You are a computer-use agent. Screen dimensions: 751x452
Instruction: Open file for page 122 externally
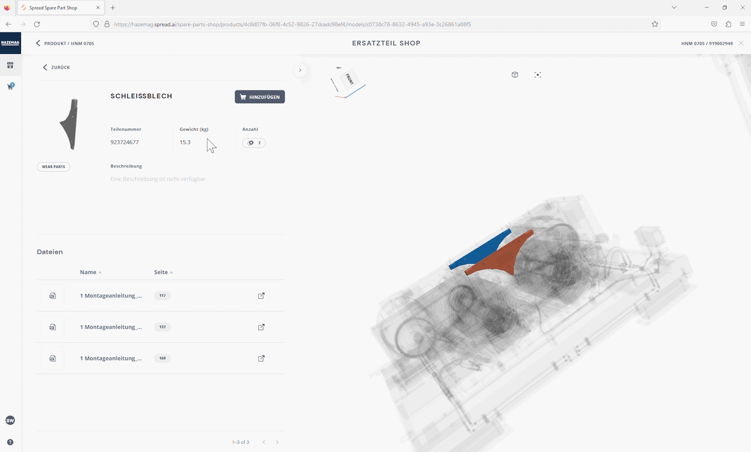[261, 327]
